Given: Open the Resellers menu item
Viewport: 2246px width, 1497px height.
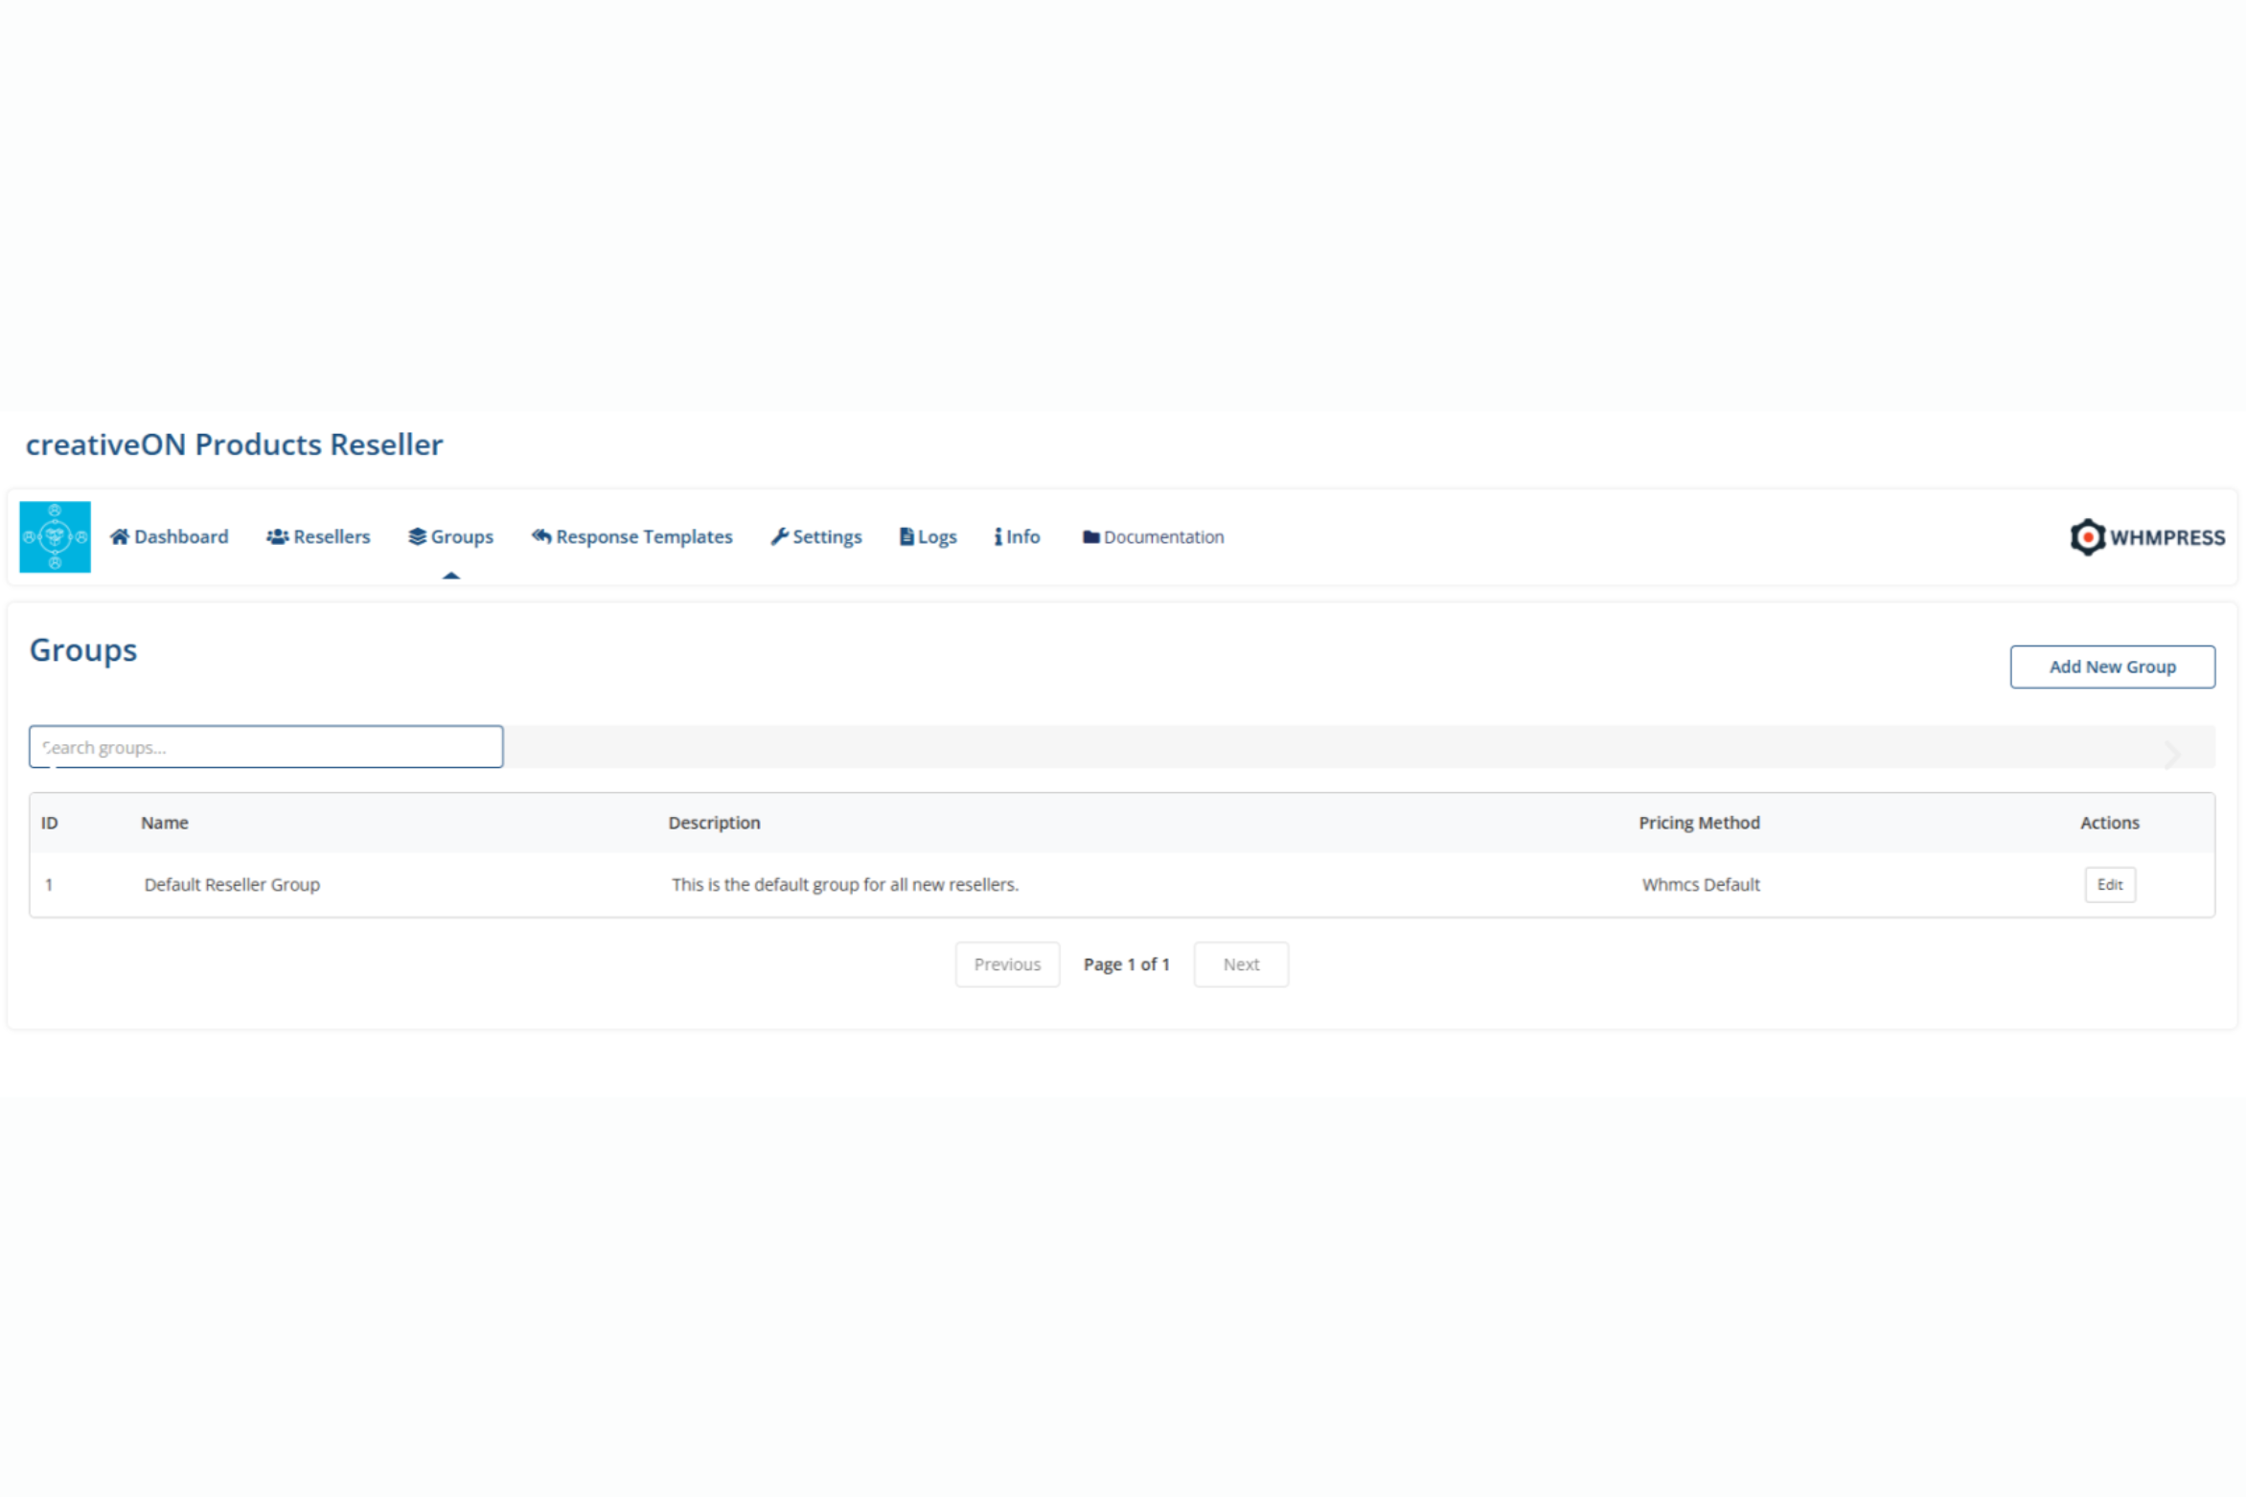Looking at the screenshot, I should (331, 536).
